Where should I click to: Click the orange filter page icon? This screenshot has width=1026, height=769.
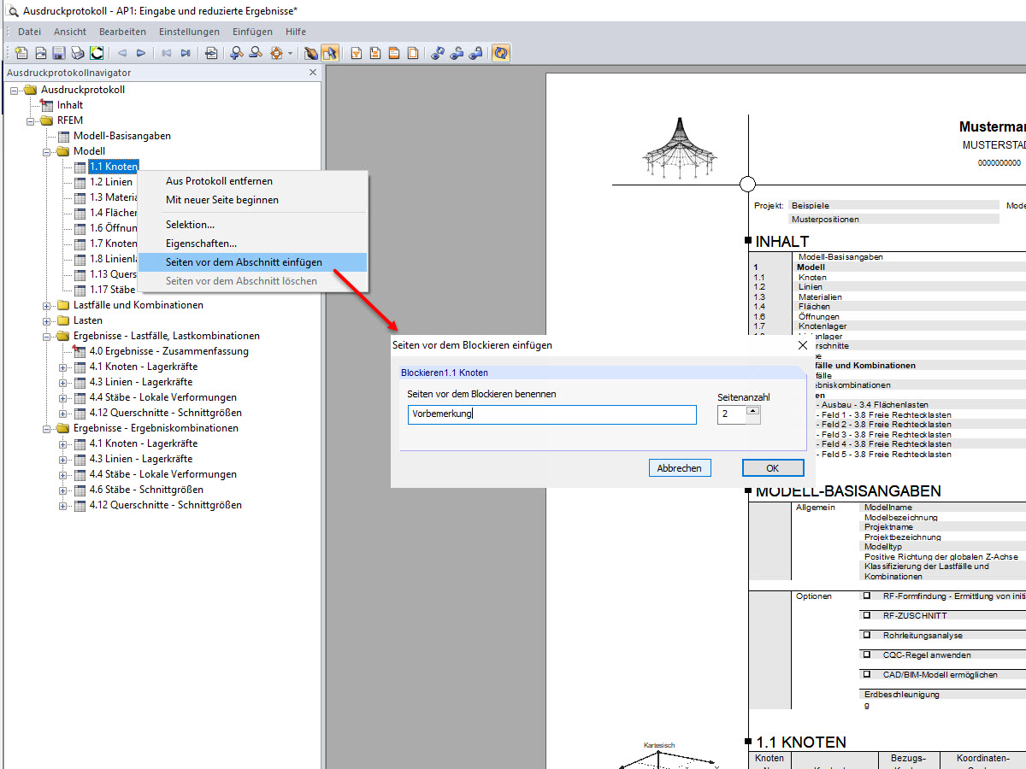tap(356, 53)
